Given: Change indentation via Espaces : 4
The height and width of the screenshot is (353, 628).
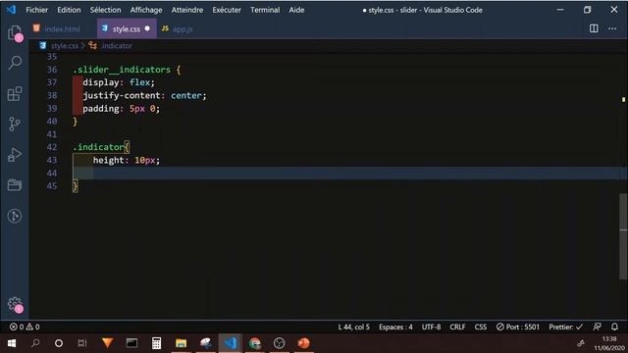Looking at the screenshot, I should tap(395, 327).
